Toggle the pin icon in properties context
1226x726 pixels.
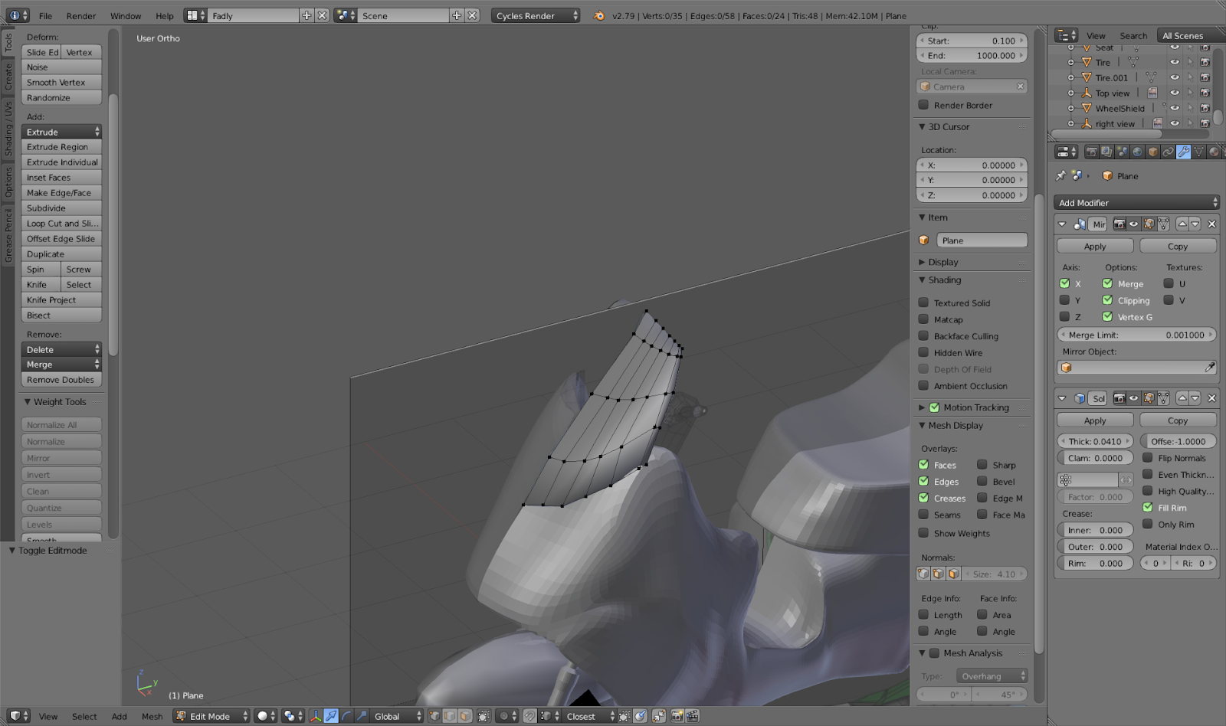pyautogui.click(x=1061, y=175)
